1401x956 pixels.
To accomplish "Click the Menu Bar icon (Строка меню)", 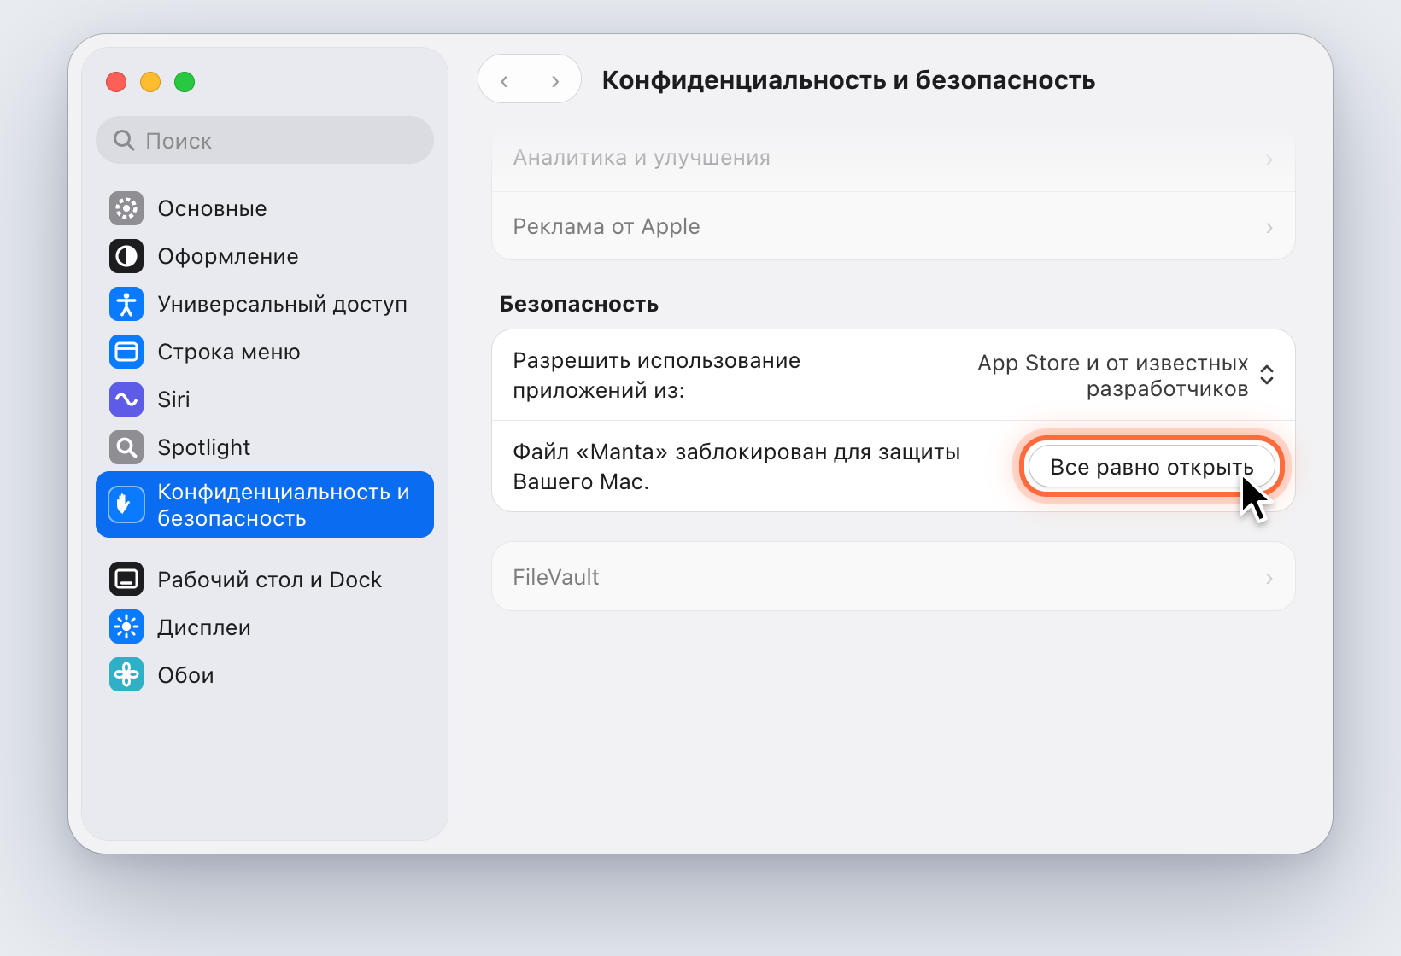I will point(126,352).
